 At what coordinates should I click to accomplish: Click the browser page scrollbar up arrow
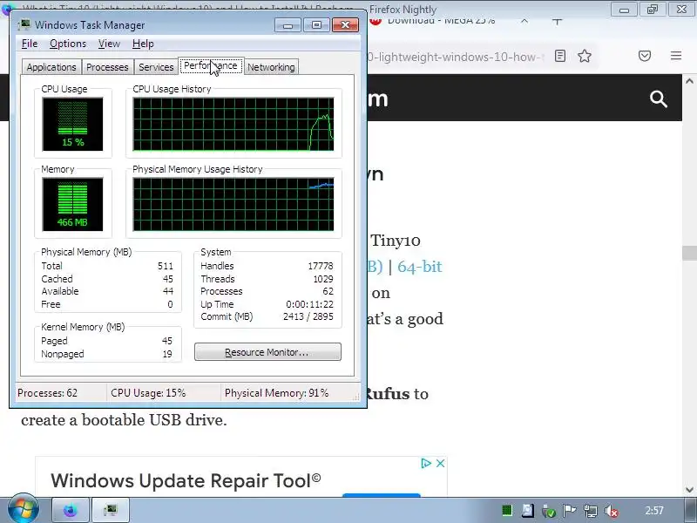pos(689,81)
